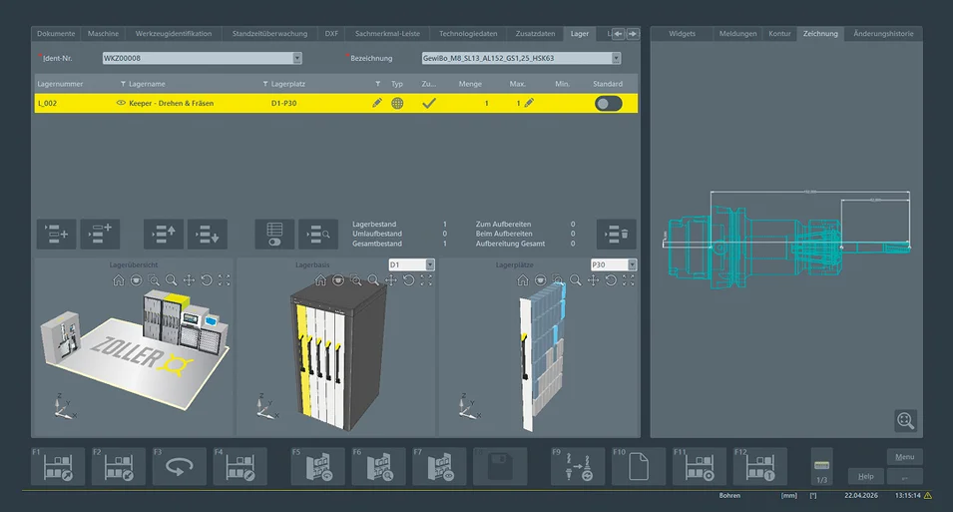
Task: Click the checkmark in Zu... column
Action: click(x=429, y=104)
